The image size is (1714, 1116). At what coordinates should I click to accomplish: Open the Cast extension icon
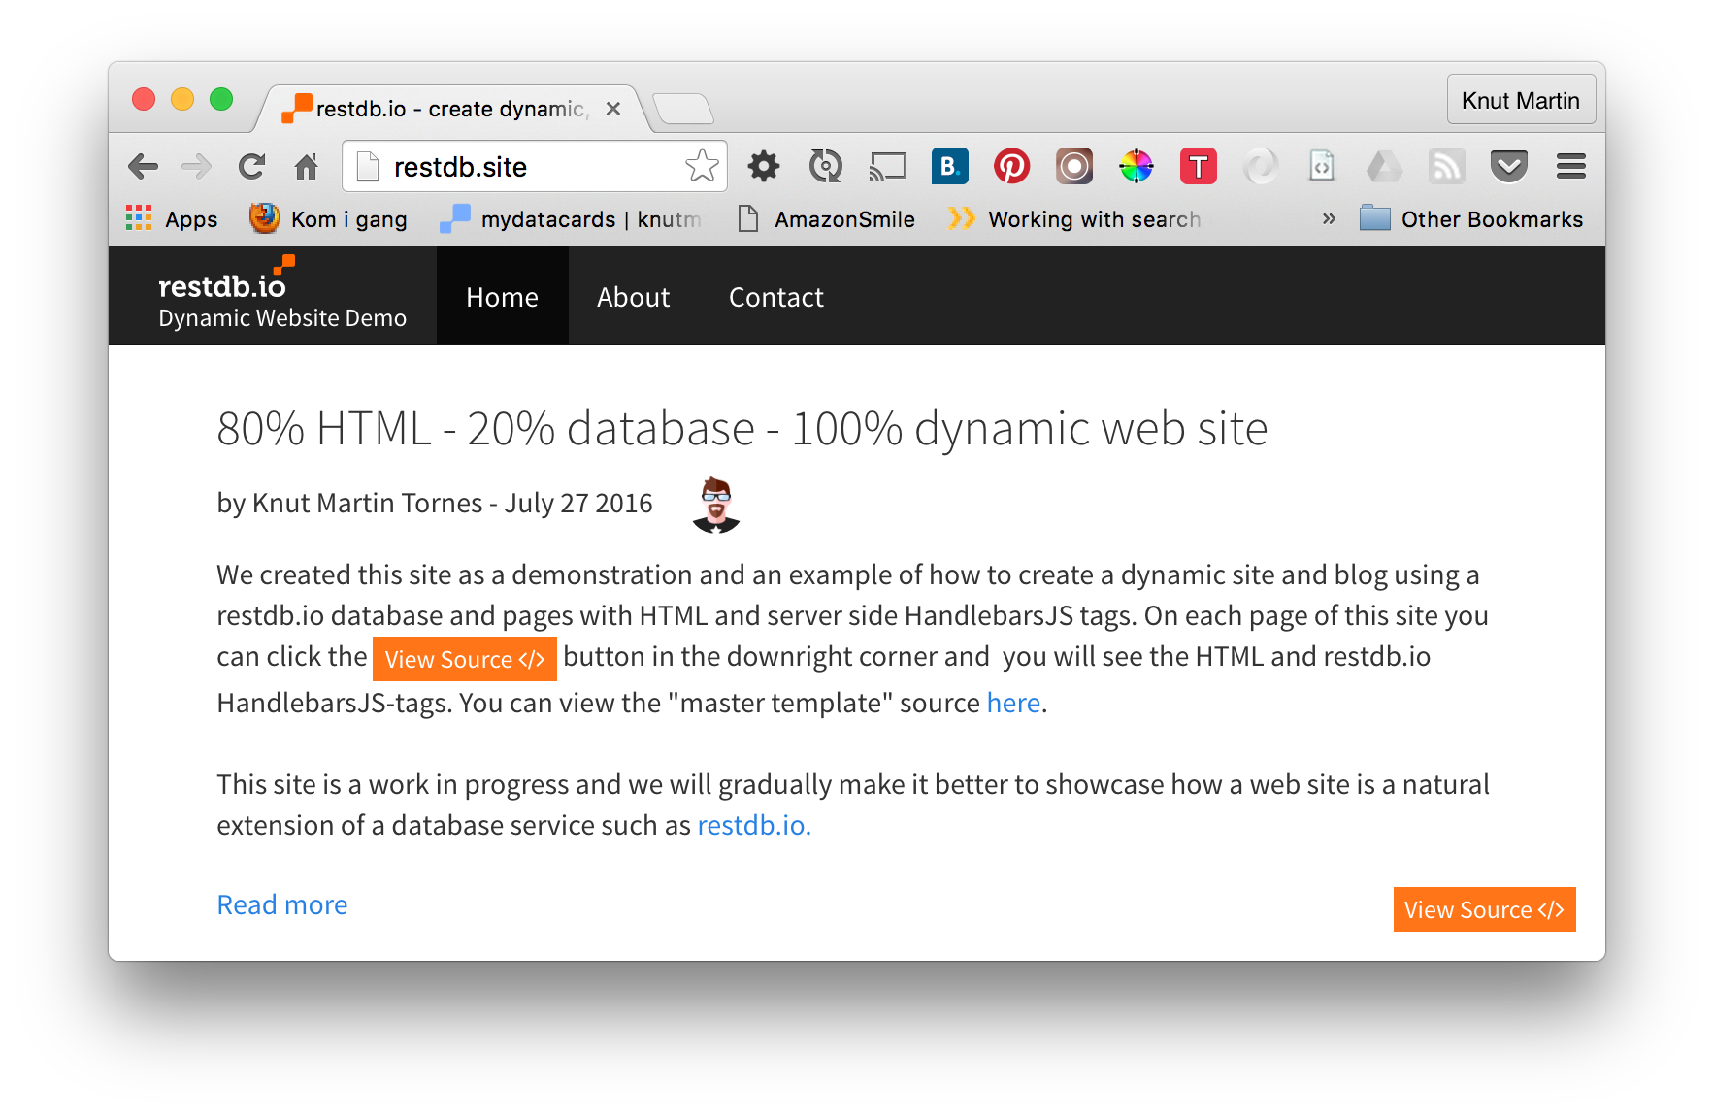pyautogui.click(x=887, y=167)
